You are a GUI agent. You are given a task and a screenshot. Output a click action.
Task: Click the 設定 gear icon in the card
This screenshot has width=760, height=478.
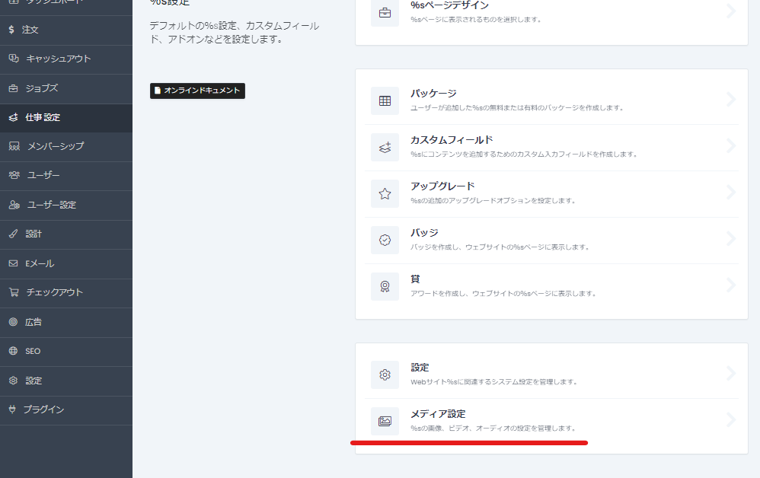[385, 374]
